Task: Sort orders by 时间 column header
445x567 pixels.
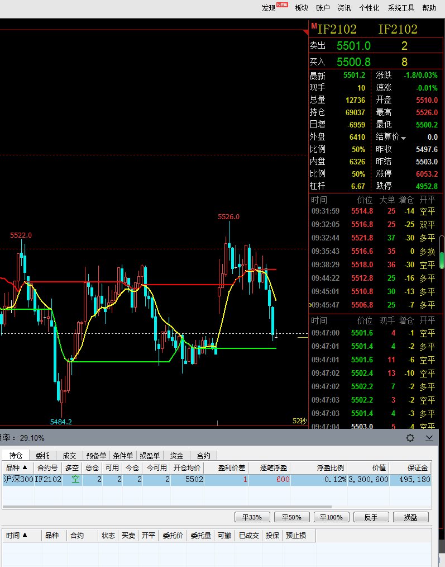Action: [22, 535]
